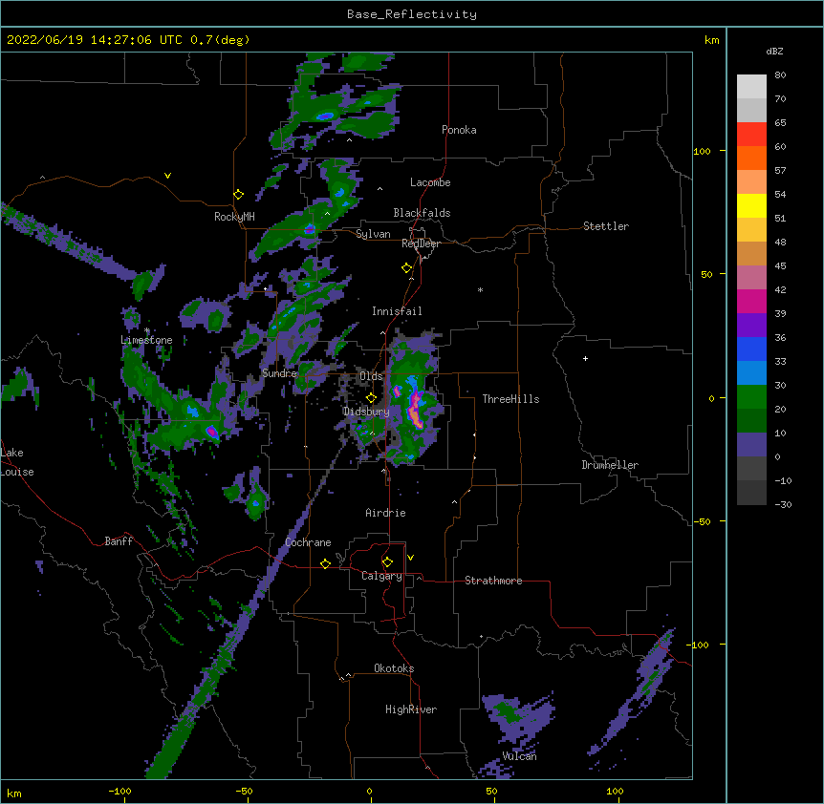Screen dimensions: 824x804
Task: Click the Lake Louise label
Action: 17,462
